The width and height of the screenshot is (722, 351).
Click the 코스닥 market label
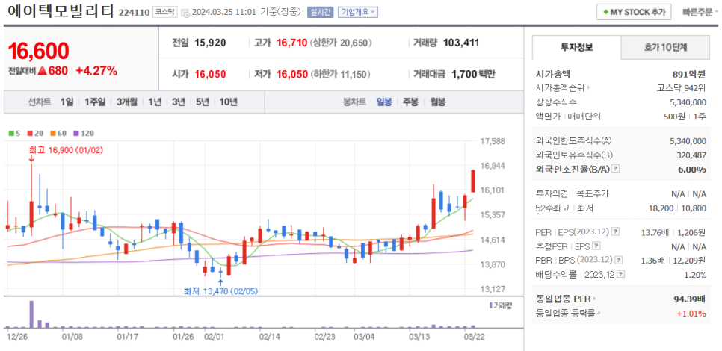click(x=165, y=13)
